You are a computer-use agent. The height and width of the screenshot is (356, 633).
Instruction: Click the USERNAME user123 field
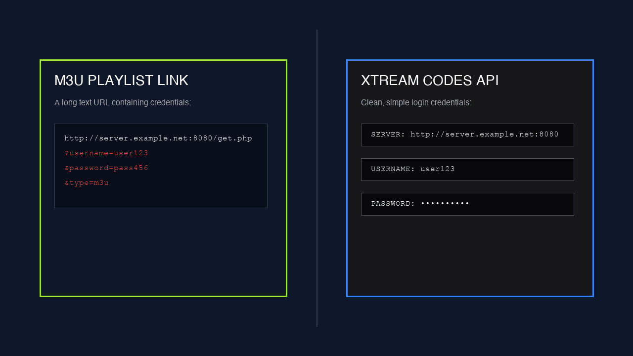coord(467,170)
